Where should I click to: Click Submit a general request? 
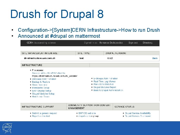click(44, 113)
